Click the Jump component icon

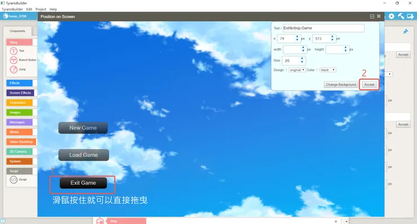14,69
